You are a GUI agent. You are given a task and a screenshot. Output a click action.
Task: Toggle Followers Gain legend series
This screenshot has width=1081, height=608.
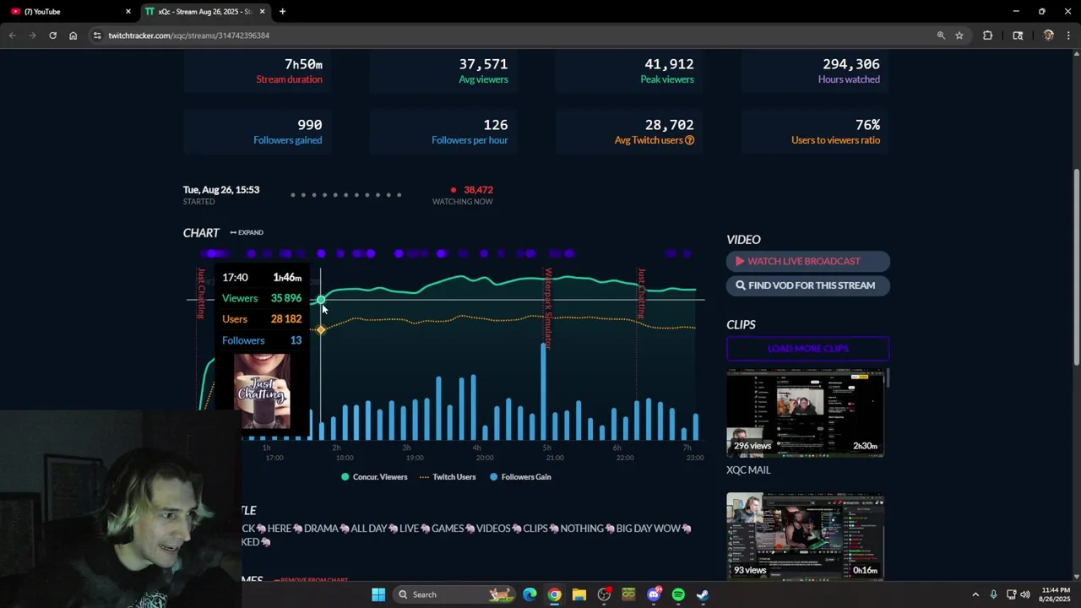(x=520, y=477)
